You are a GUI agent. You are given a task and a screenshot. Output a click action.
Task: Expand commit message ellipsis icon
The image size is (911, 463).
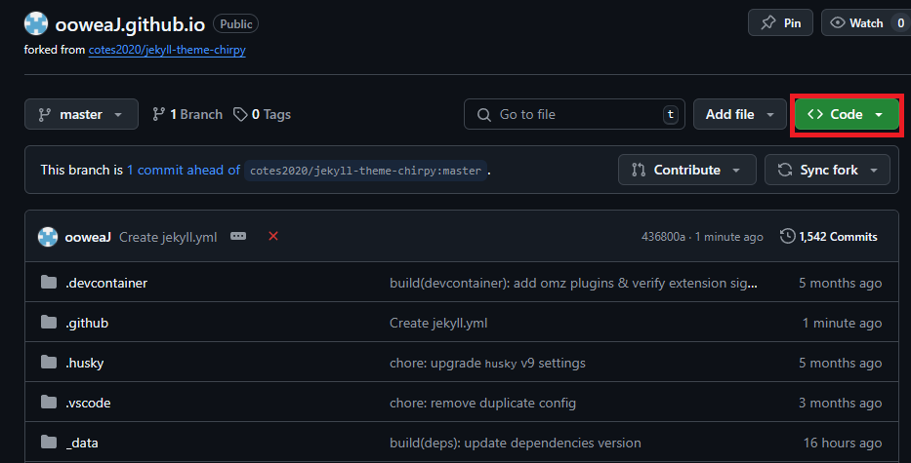pyautogui.click(x=238, y=236)
